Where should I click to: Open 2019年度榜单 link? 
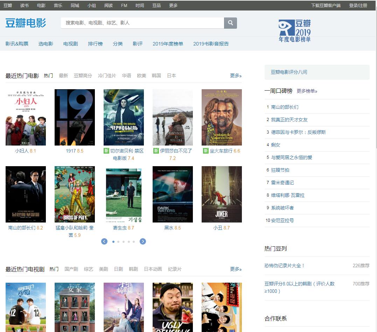point(168,44)
